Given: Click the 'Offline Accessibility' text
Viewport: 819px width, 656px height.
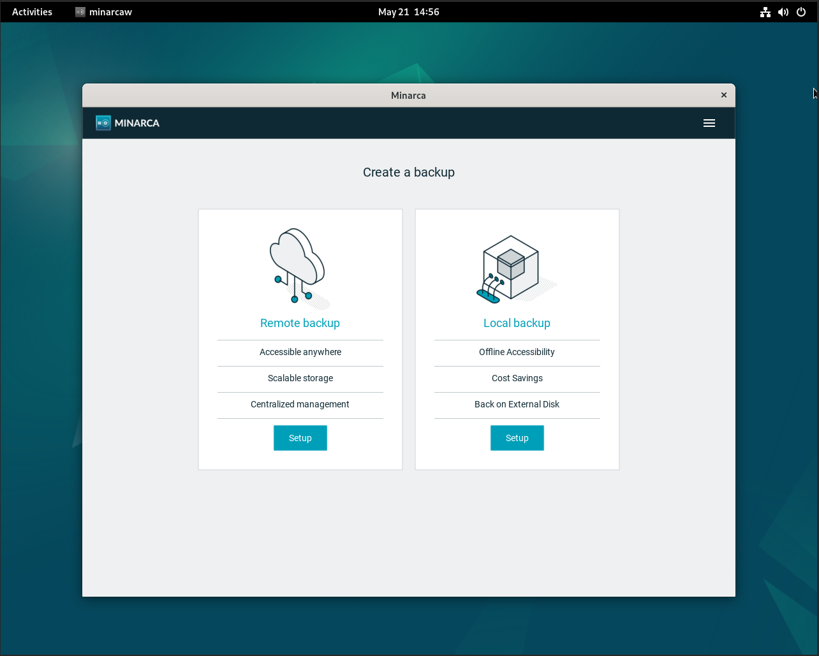Looking at the screenshot, I should [517, 352].
